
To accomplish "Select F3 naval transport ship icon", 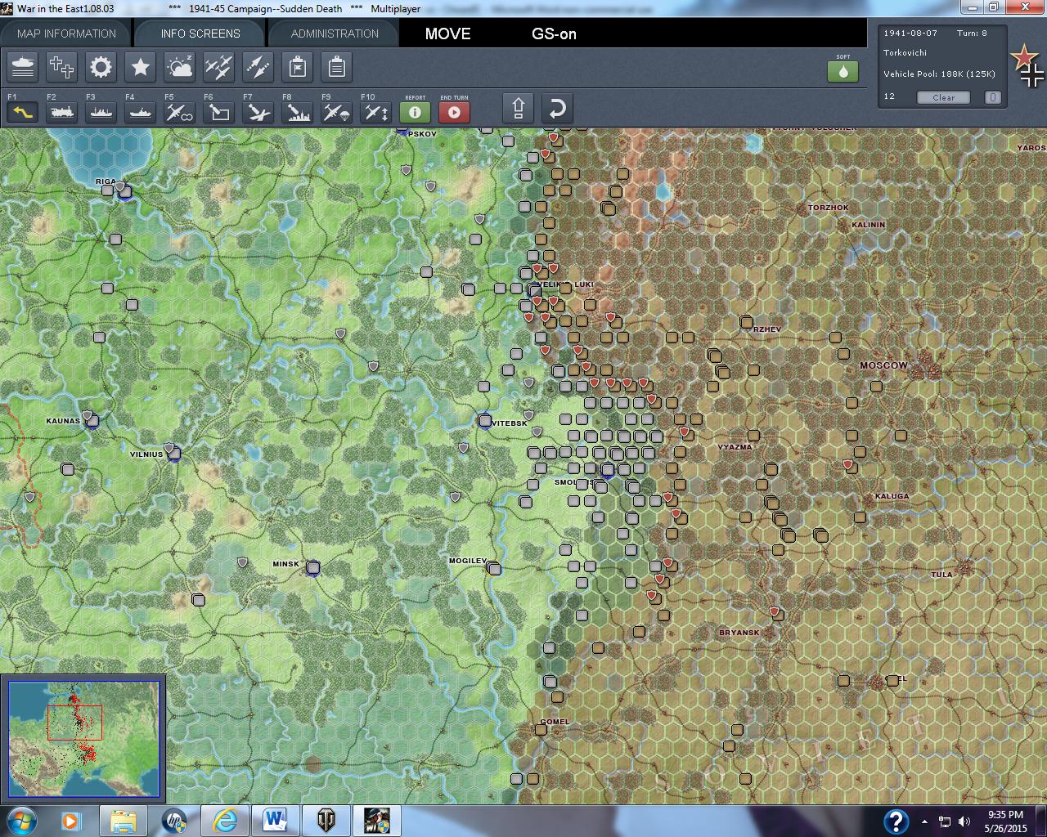I will tap(101, 112).
